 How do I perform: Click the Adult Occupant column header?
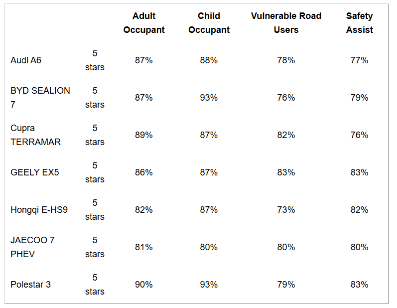point(144,23)
